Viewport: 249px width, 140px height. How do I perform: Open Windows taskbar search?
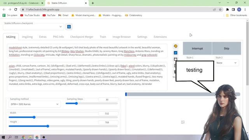(x=10, y=137)
